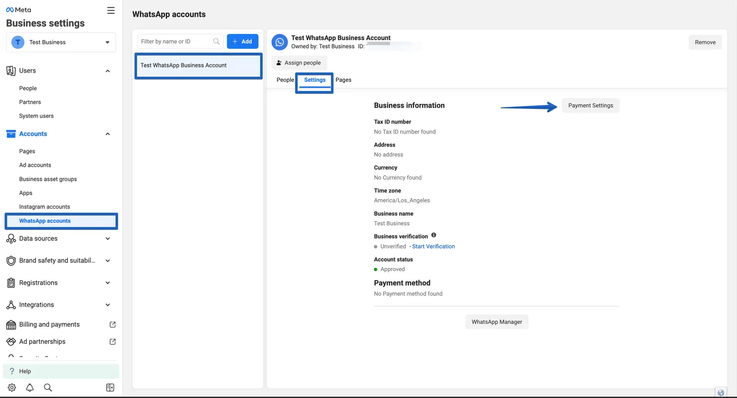The height and width of the screenshot is (398, 737).
Task: Toggle sidebar panel layout icon
Action: pyautogui.click(x=110, y=387)
